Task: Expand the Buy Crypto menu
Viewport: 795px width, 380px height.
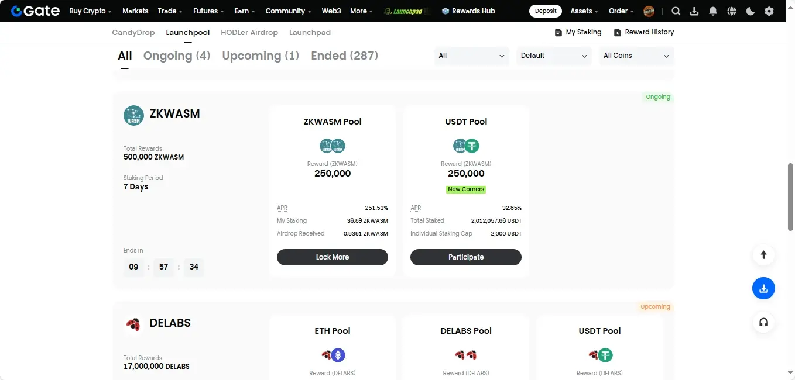Action: [90, 11]
